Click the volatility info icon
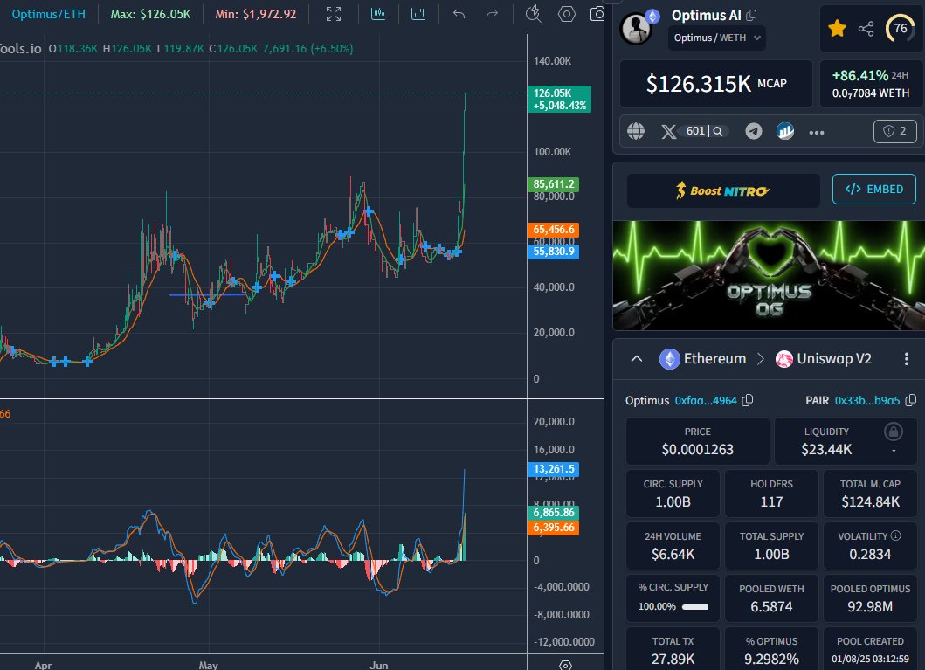The width and height of the screenshot is (925, 670). pyautogui.click(x=895, y=535)
